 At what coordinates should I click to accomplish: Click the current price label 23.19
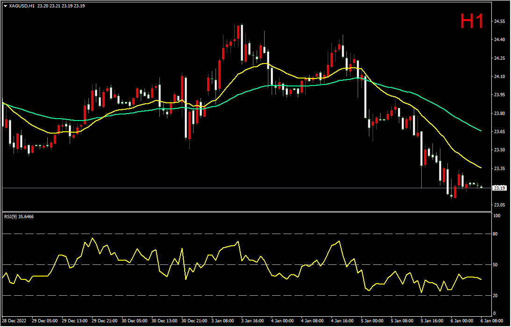[x=500, y=188]
